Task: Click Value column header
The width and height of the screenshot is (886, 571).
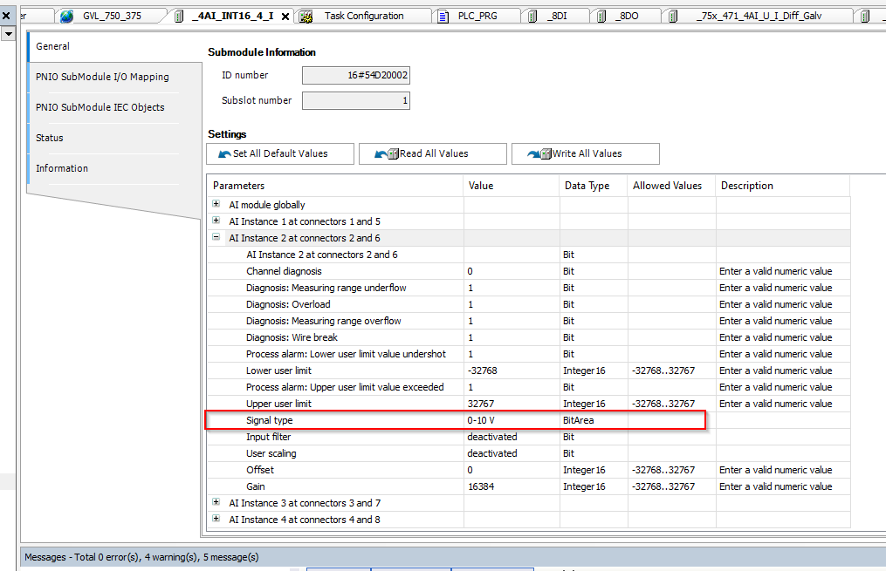Action: 512,186
